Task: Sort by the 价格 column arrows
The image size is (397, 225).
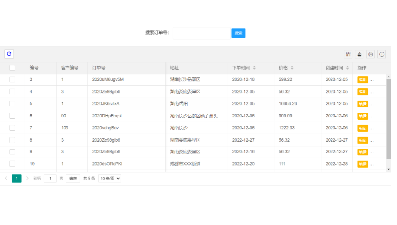Action: (x=292, y=68)
